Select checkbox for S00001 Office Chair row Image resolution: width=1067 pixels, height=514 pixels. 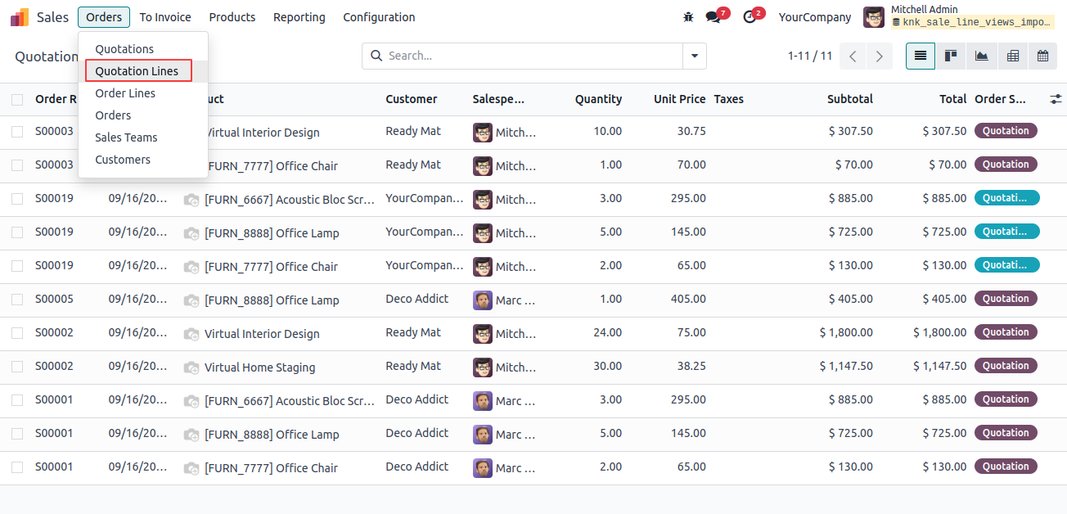tap(17, 467)
